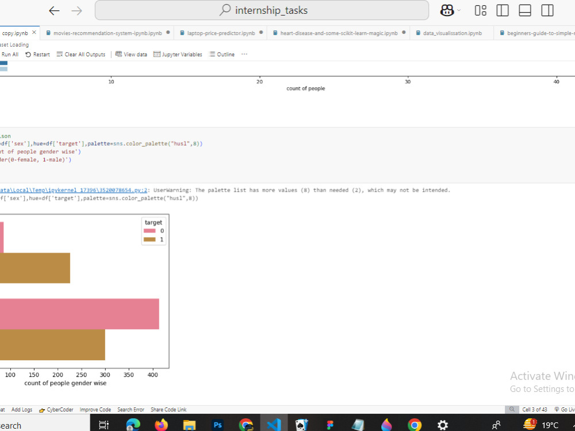This screenshot has width=575, height=431.
Task: Switch to movies-recommendation-system-ipynb.ipynb tab
Action: (108, 33)
